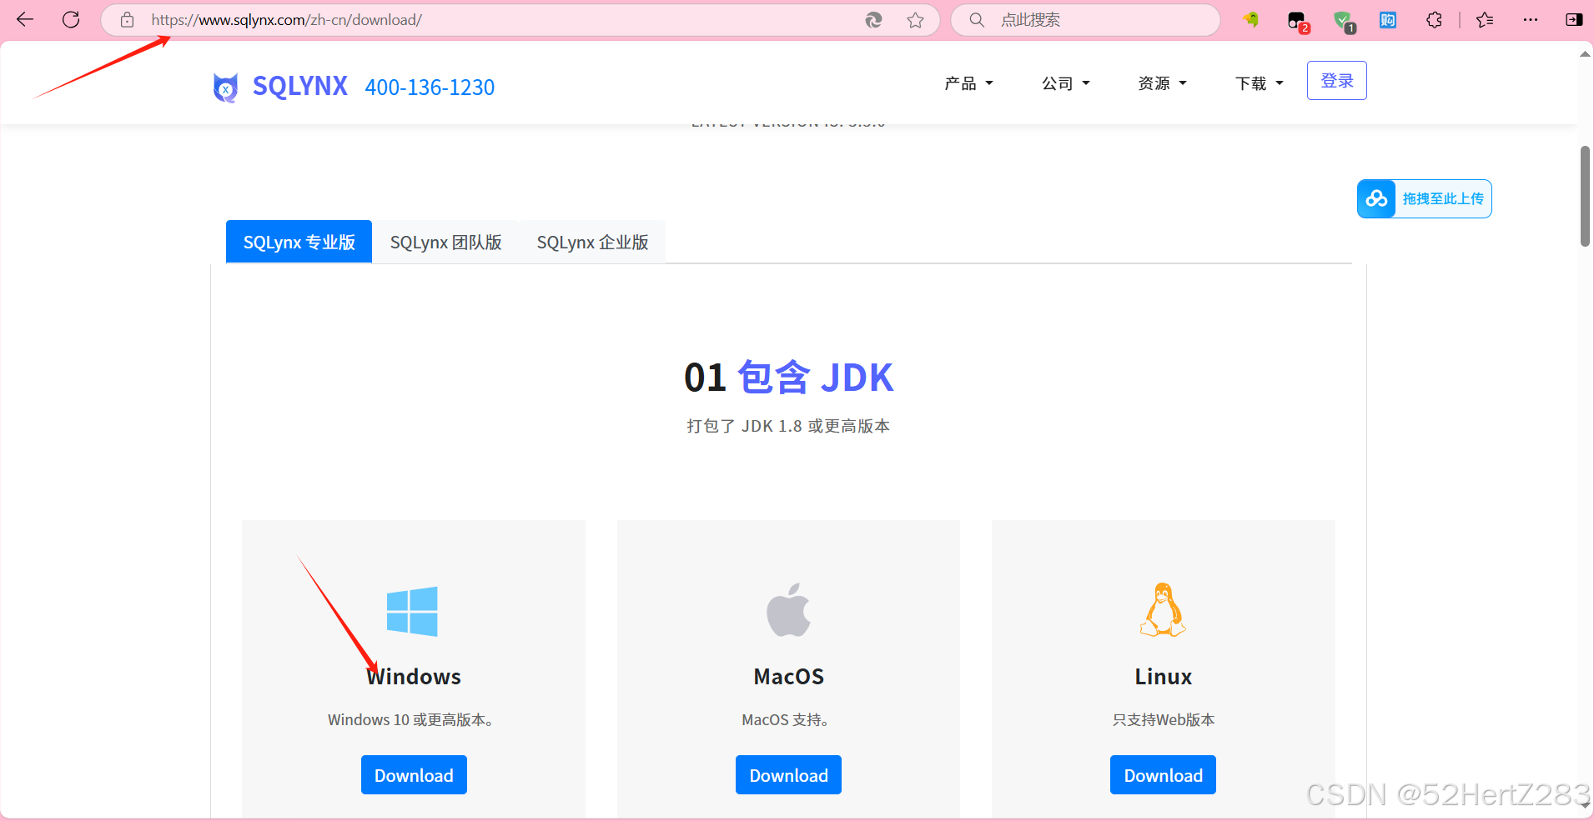Click the Windows heading text

[x=414, y=677]
